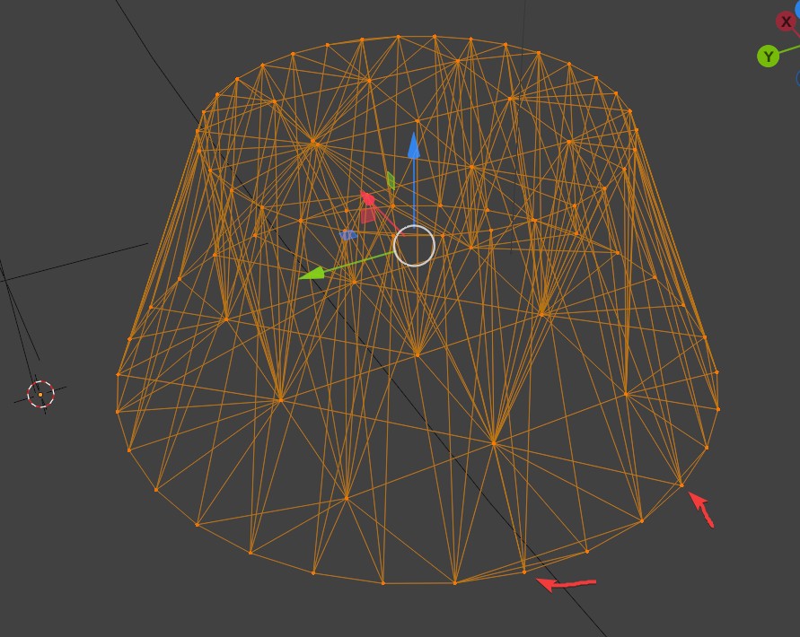Image resolution: width=800 pixels, height=637 pixels.
Task: Click the green Y-axis move gizmo arrow
Action: [312, 274]
